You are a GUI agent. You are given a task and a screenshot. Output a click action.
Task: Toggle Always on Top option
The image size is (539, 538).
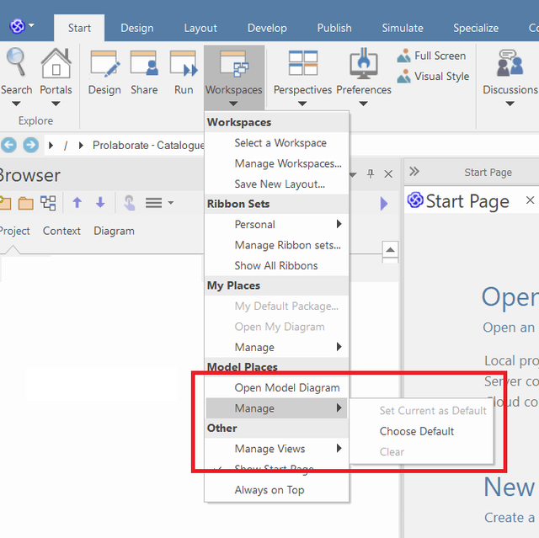click(x=277, y=490)
